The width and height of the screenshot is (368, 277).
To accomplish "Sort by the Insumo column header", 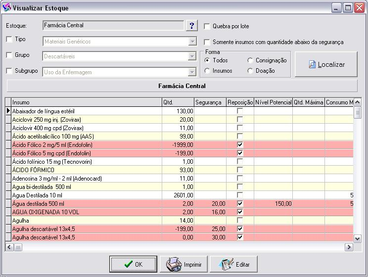I will pos(87,102).
